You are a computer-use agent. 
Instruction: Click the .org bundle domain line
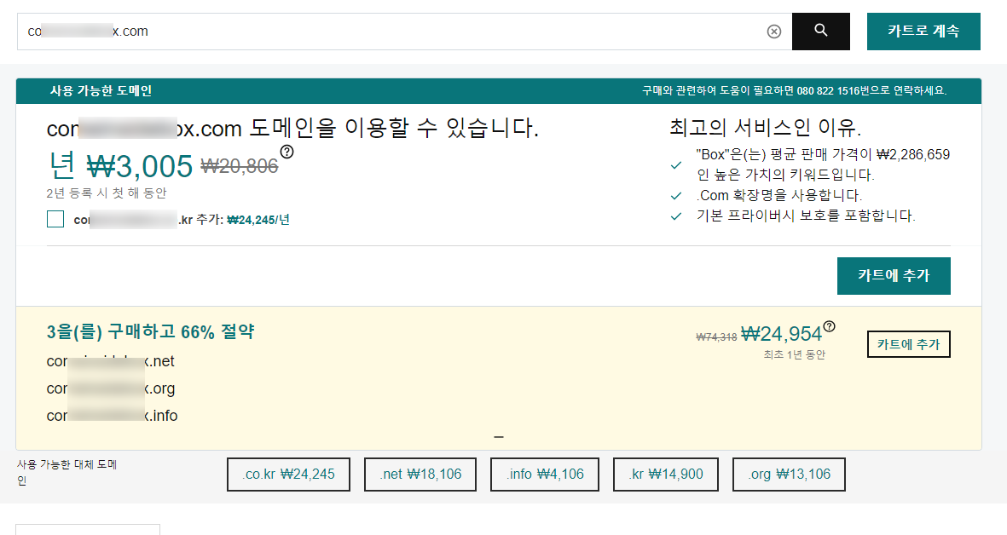tap(111, 388)
